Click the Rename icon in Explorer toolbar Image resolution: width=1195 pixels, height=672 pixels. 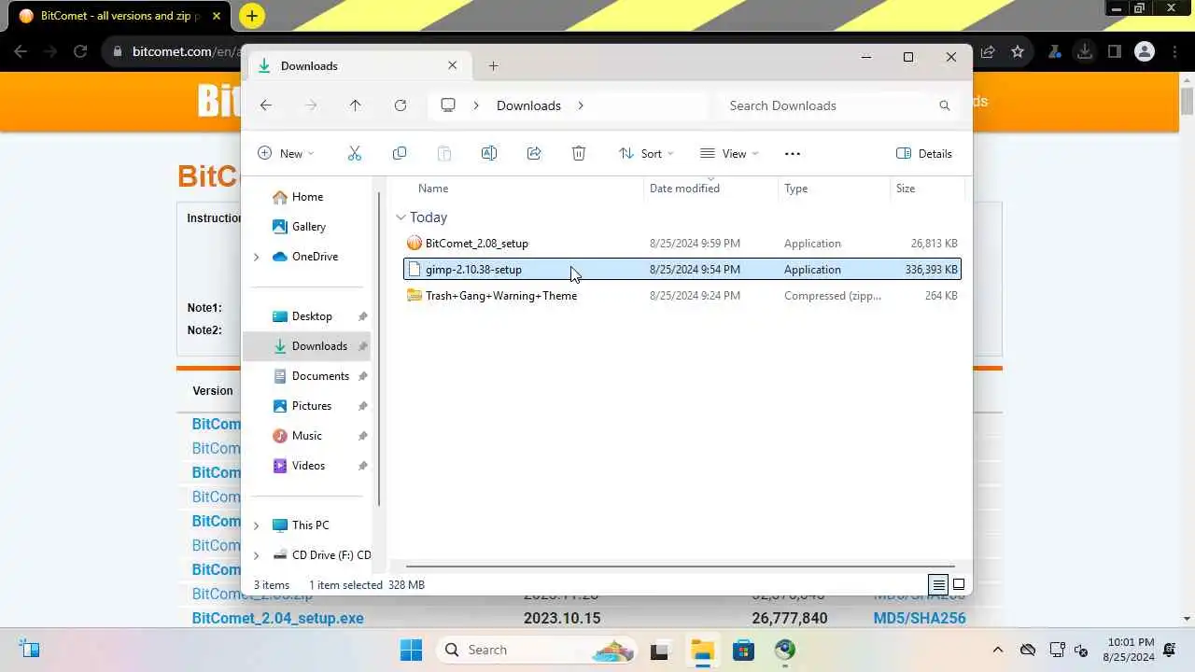pos(489,153)
